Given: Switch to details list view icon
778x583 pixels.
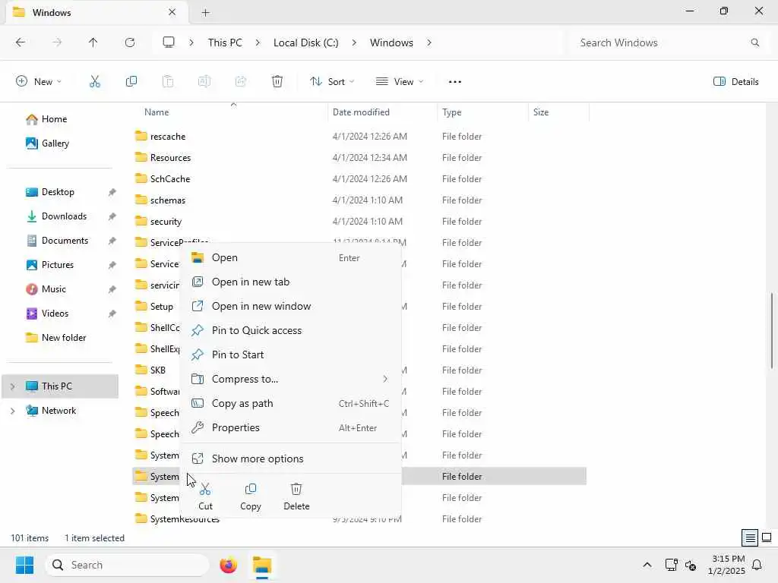Looking at the screenshot, I should pyautogui.click(x=750, y=537).
